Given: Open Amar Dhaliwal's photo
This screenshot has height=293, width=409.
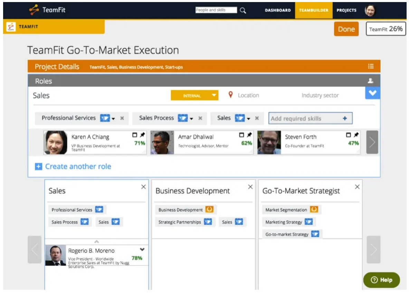Looking at the screenshot, I should [162, 142].
